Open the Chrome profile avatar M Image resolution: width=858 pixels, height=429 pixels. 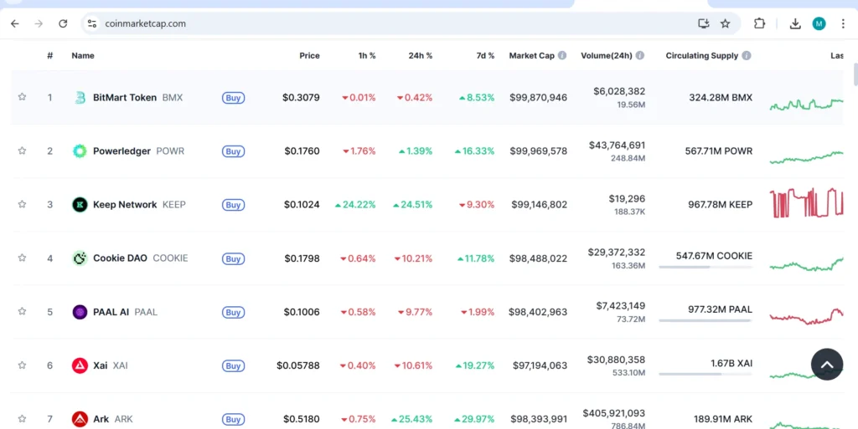tap(819, 23)
